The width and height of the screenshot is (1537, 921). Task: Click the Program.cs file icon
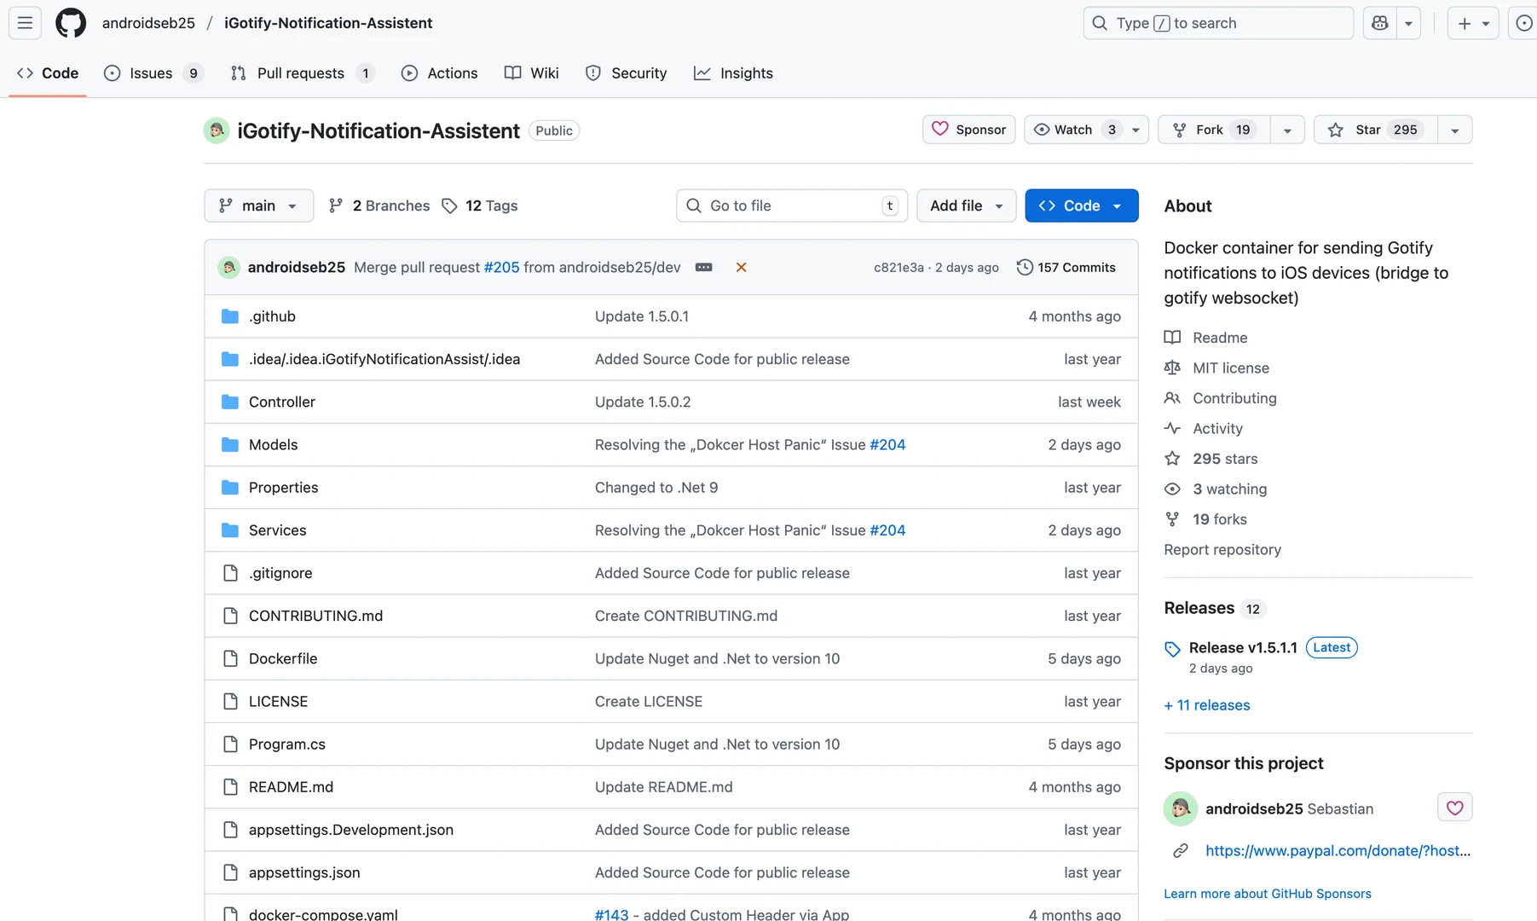(x=229, y=744)
